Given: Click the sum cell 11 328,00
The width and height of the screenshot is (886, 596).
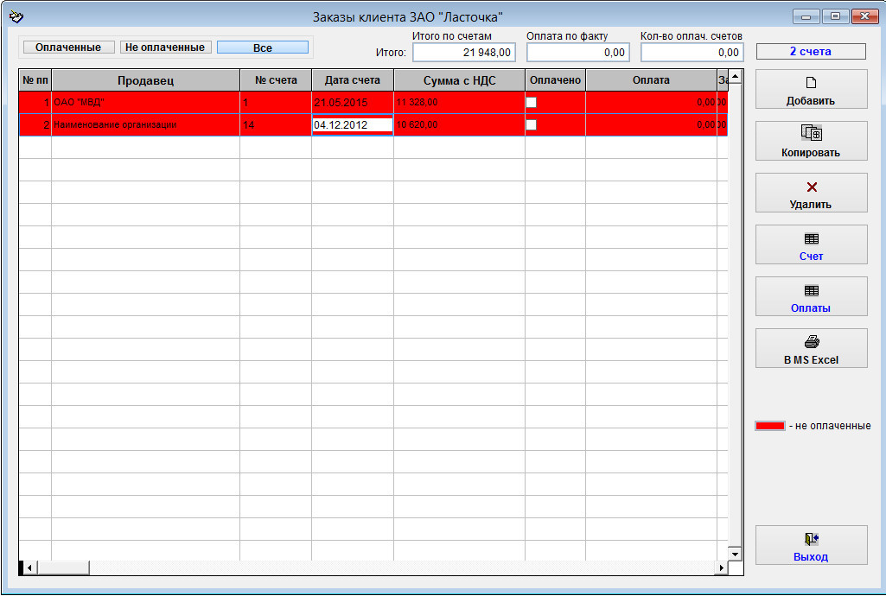Looking at the screenshot, I should click(459, 102).
